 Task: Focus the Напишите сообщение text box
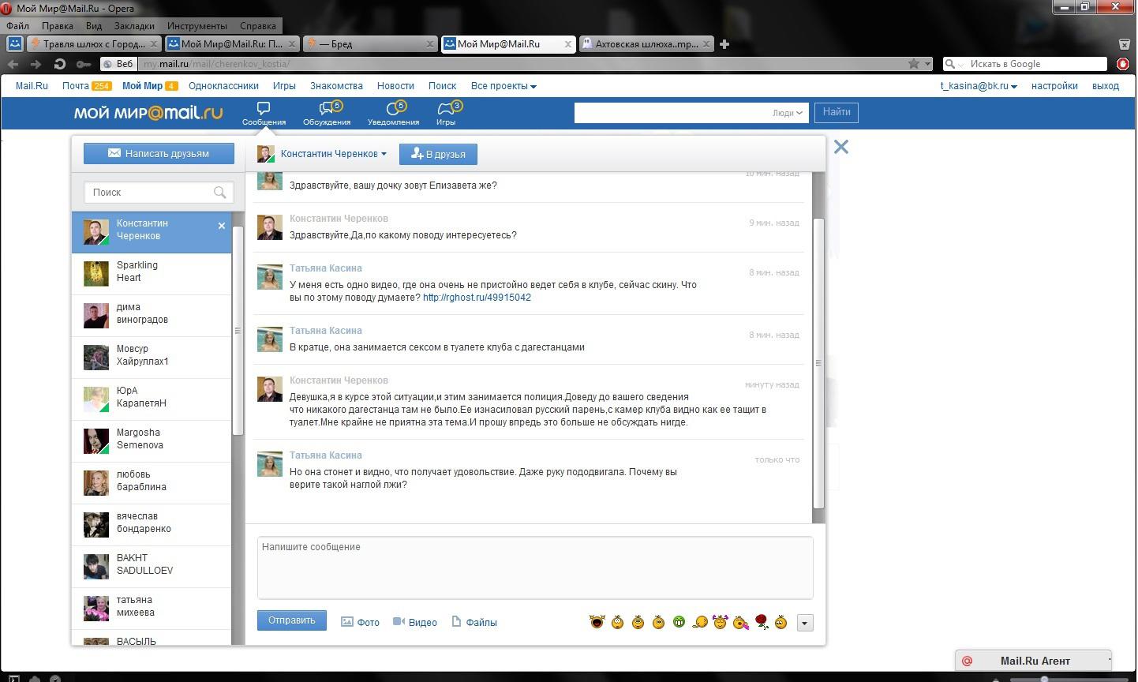(535, 568)
